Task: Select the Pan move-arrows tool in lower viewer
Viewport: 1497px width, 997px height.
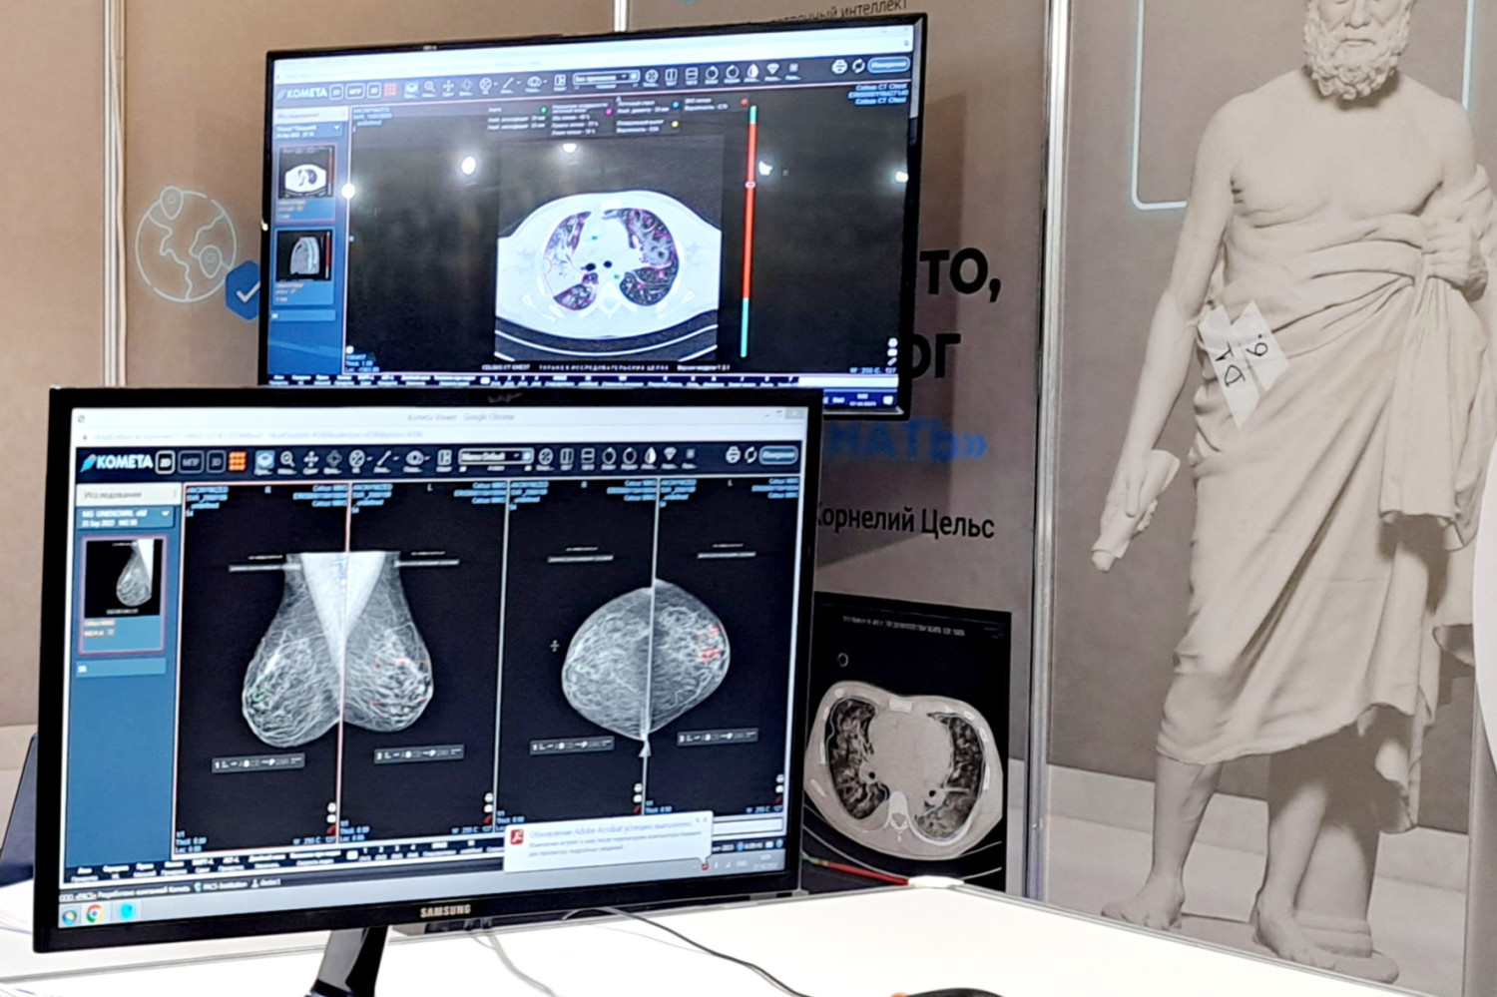Action: click(310, 460)
